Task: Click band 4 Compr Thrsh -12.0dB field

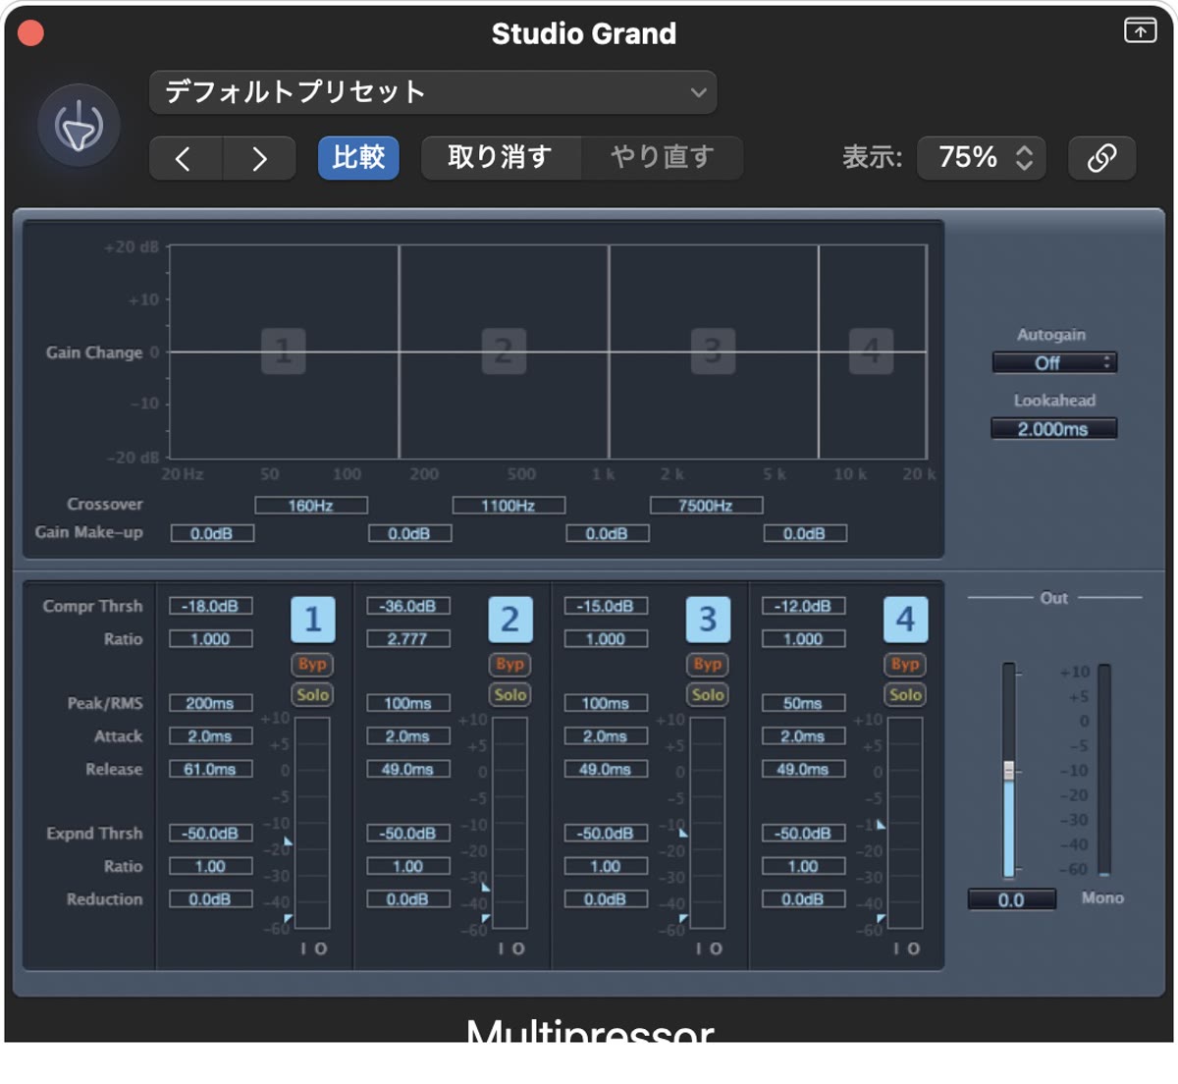Action: (804, 606)
